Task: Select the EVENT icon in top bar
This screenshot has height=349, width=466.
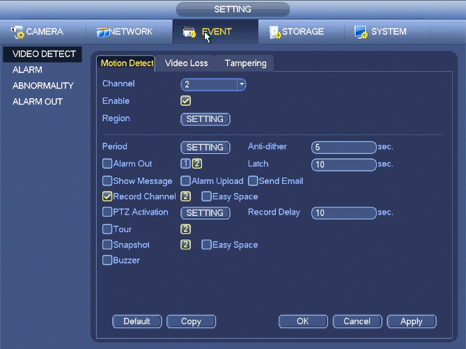Action: [x=189, y=32]
